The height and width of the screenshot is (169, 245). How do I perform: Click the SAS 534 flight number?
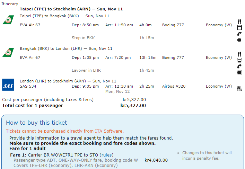(x=28, y=86)
